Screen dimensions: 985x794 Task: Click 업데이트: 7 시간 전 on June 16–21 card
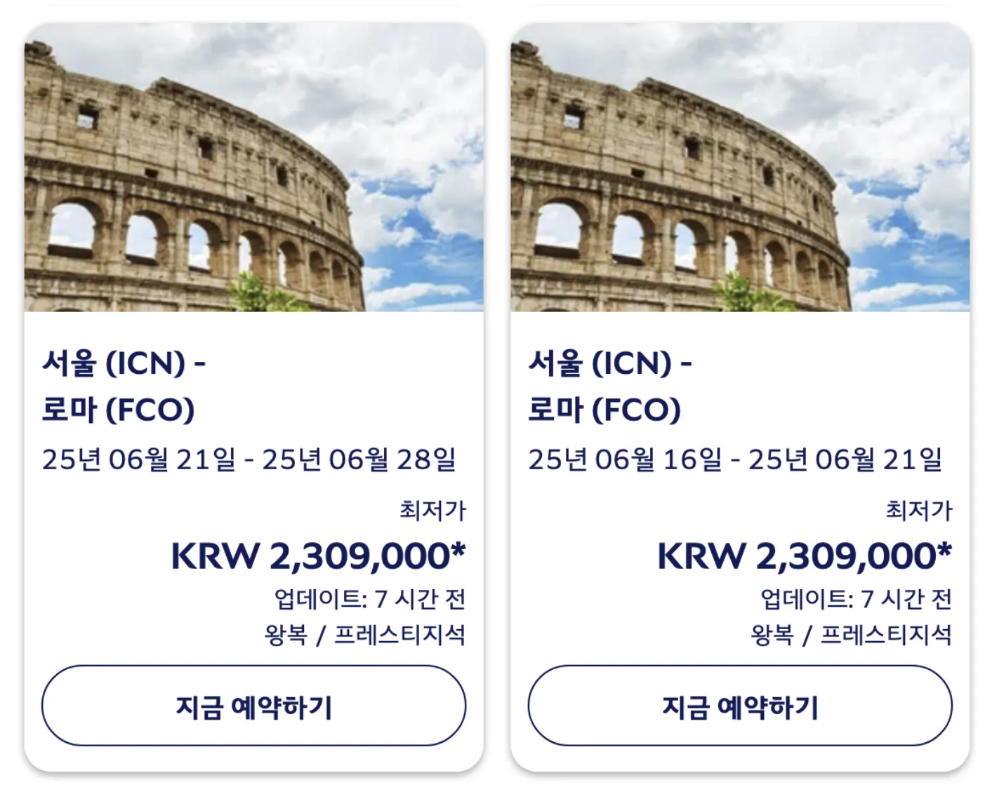(x=857, y=599)
